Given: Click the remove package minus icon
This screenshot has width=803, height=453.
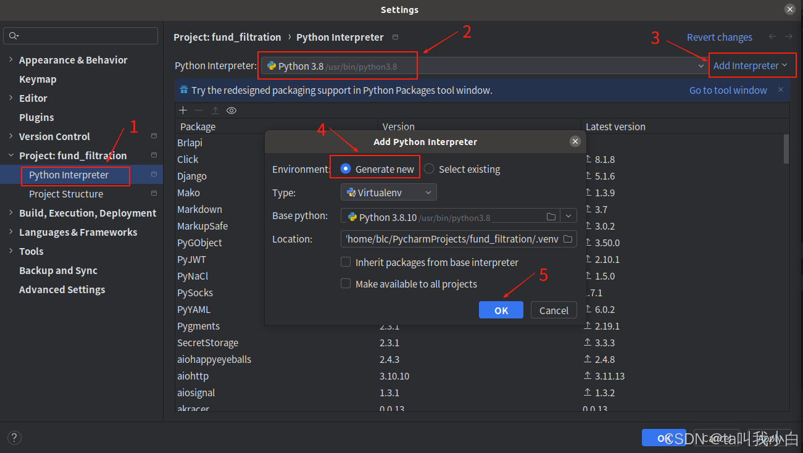Looking at the screenshot, I should pos(199,110).
